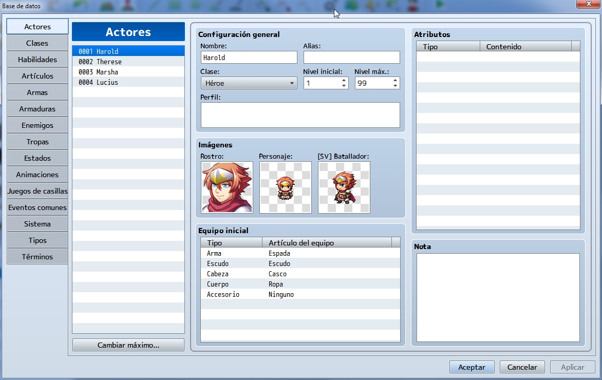602x380 pixels.
Task: Decrease Nivel máx. with the down arrow
Action: pos(395,85)
